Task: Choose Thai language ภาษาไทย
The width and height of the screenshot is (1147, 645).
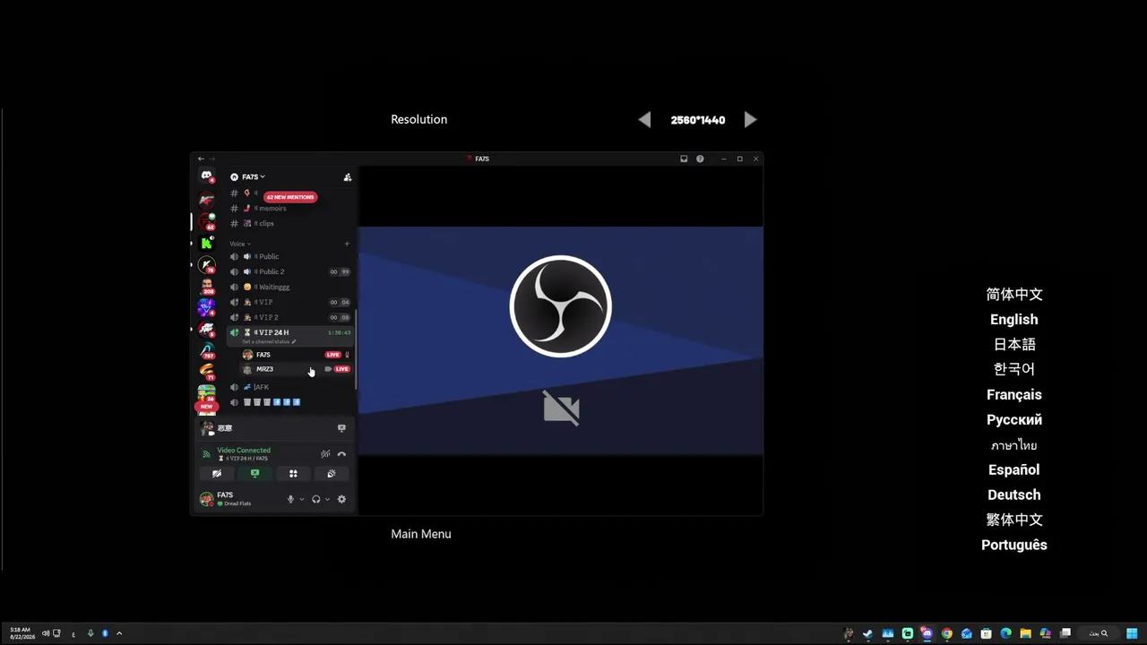Action: [1014, 445]
